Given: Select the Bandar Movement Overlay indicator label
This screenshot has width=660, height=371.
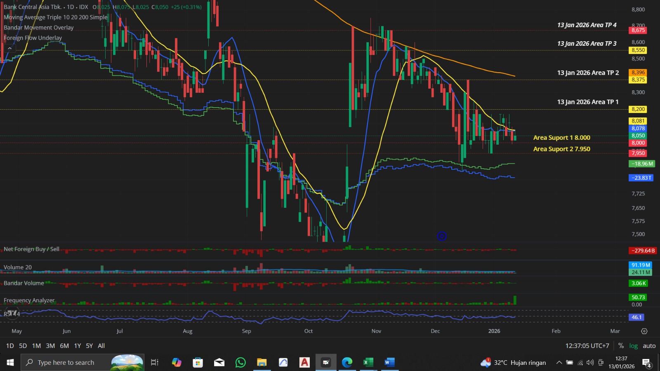Looking at the screenshot, I should [39, 28].
